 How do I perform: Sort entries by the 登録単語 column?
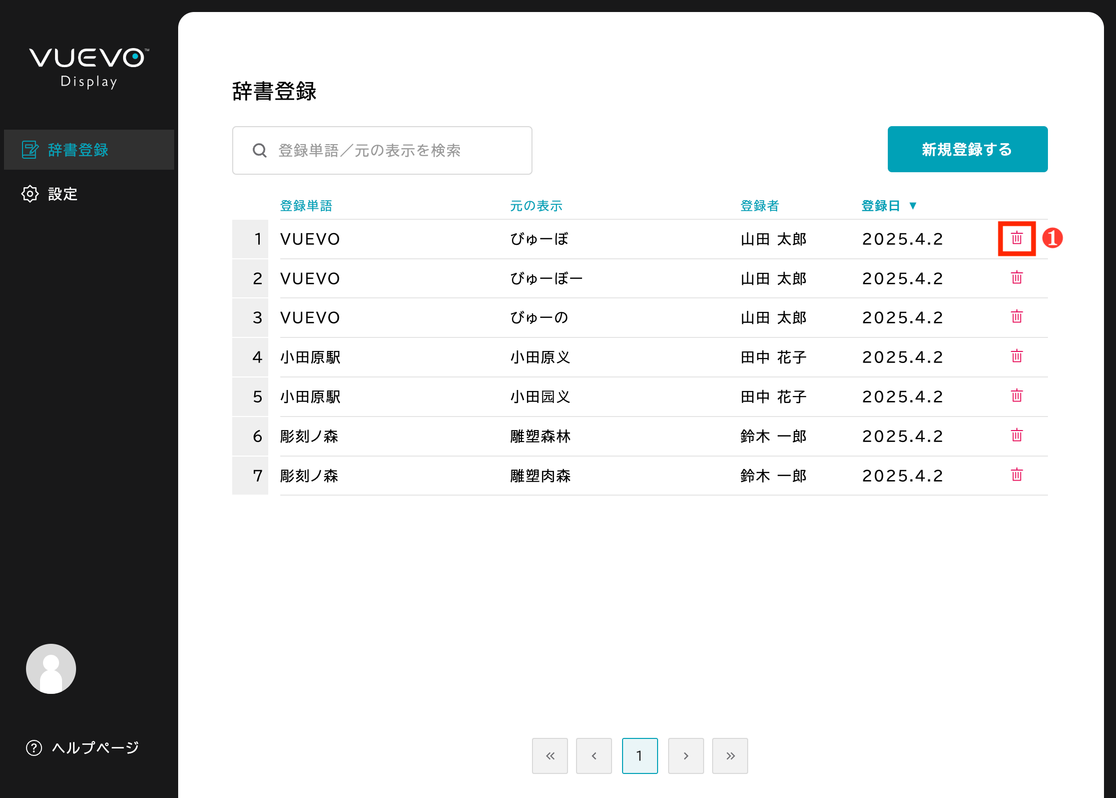point(307,205)
